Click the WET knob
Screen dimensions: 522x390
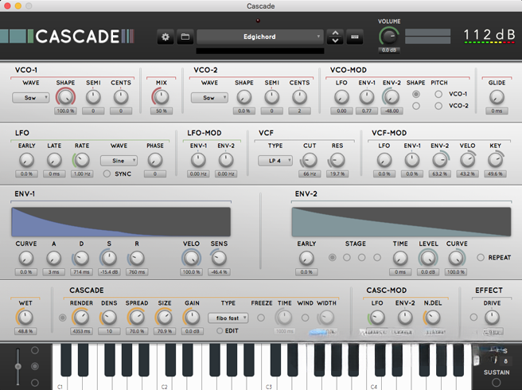(x=25, y=318)
